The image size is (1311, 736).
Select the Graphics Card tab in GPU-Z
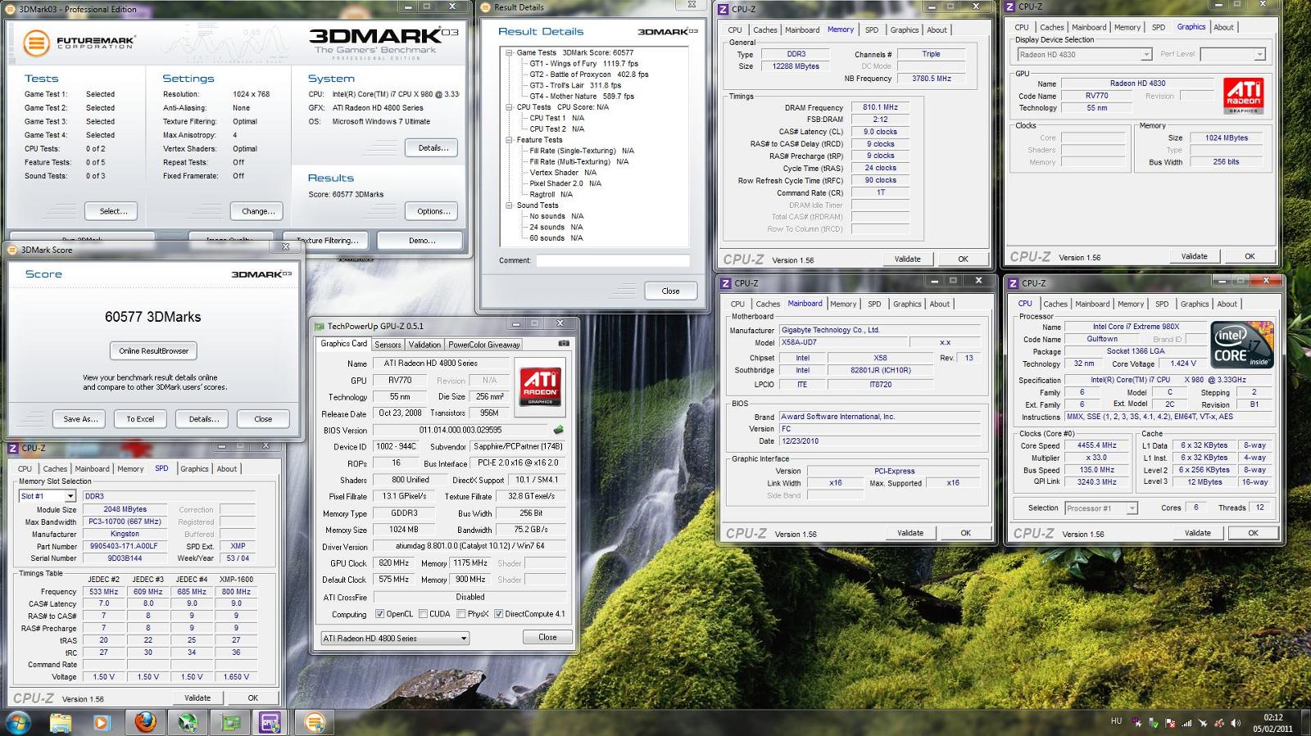343,344
